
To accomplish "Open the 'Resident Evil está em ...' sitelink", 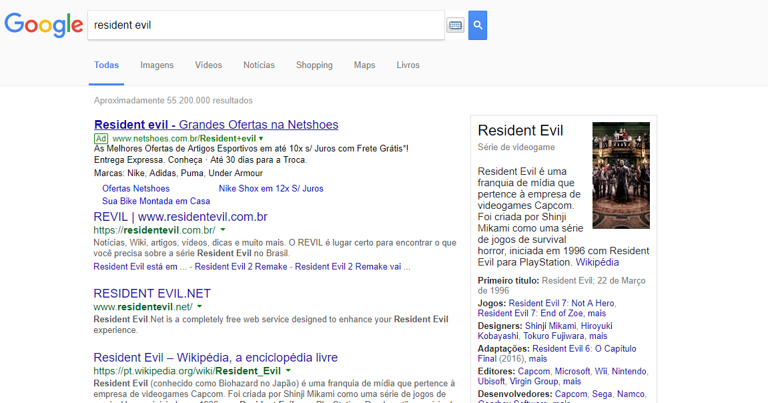I will tap(140, 266).
